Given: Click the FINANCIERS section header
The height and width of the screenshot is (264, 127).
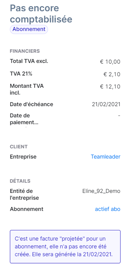Looking at the screenshot, I should (x=25, y=51).
